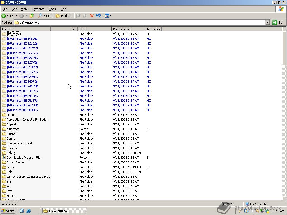Sort by the Attributes column header

coord(153,29)
